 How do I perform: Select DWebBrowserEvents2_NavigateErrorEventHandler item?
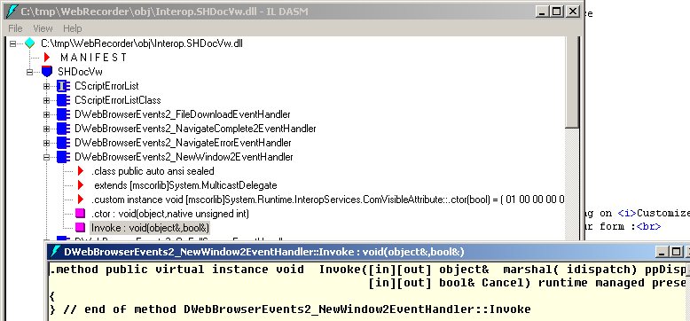(183, 143)
